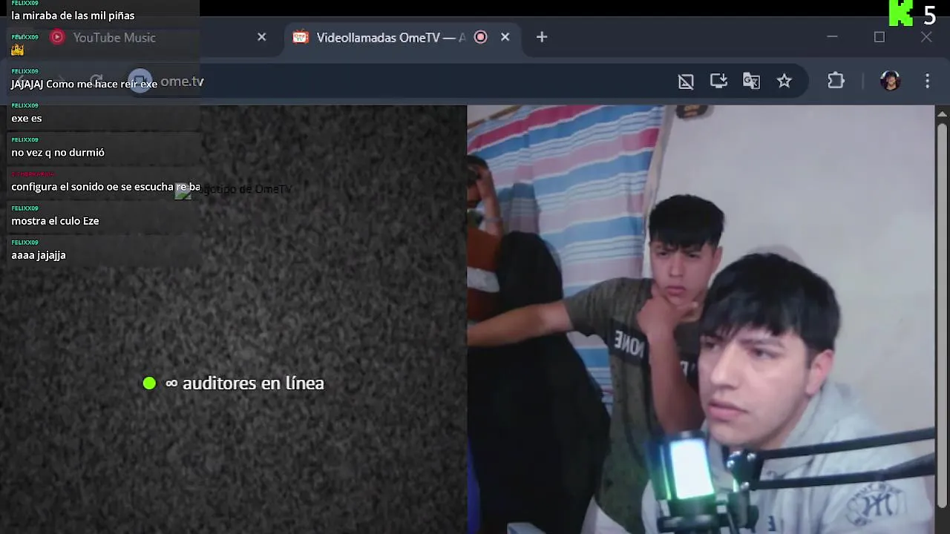This screenshot has height=534, width=950.
Task: Click the page vertical scrollbar
Action: click(x=942, y=315)
